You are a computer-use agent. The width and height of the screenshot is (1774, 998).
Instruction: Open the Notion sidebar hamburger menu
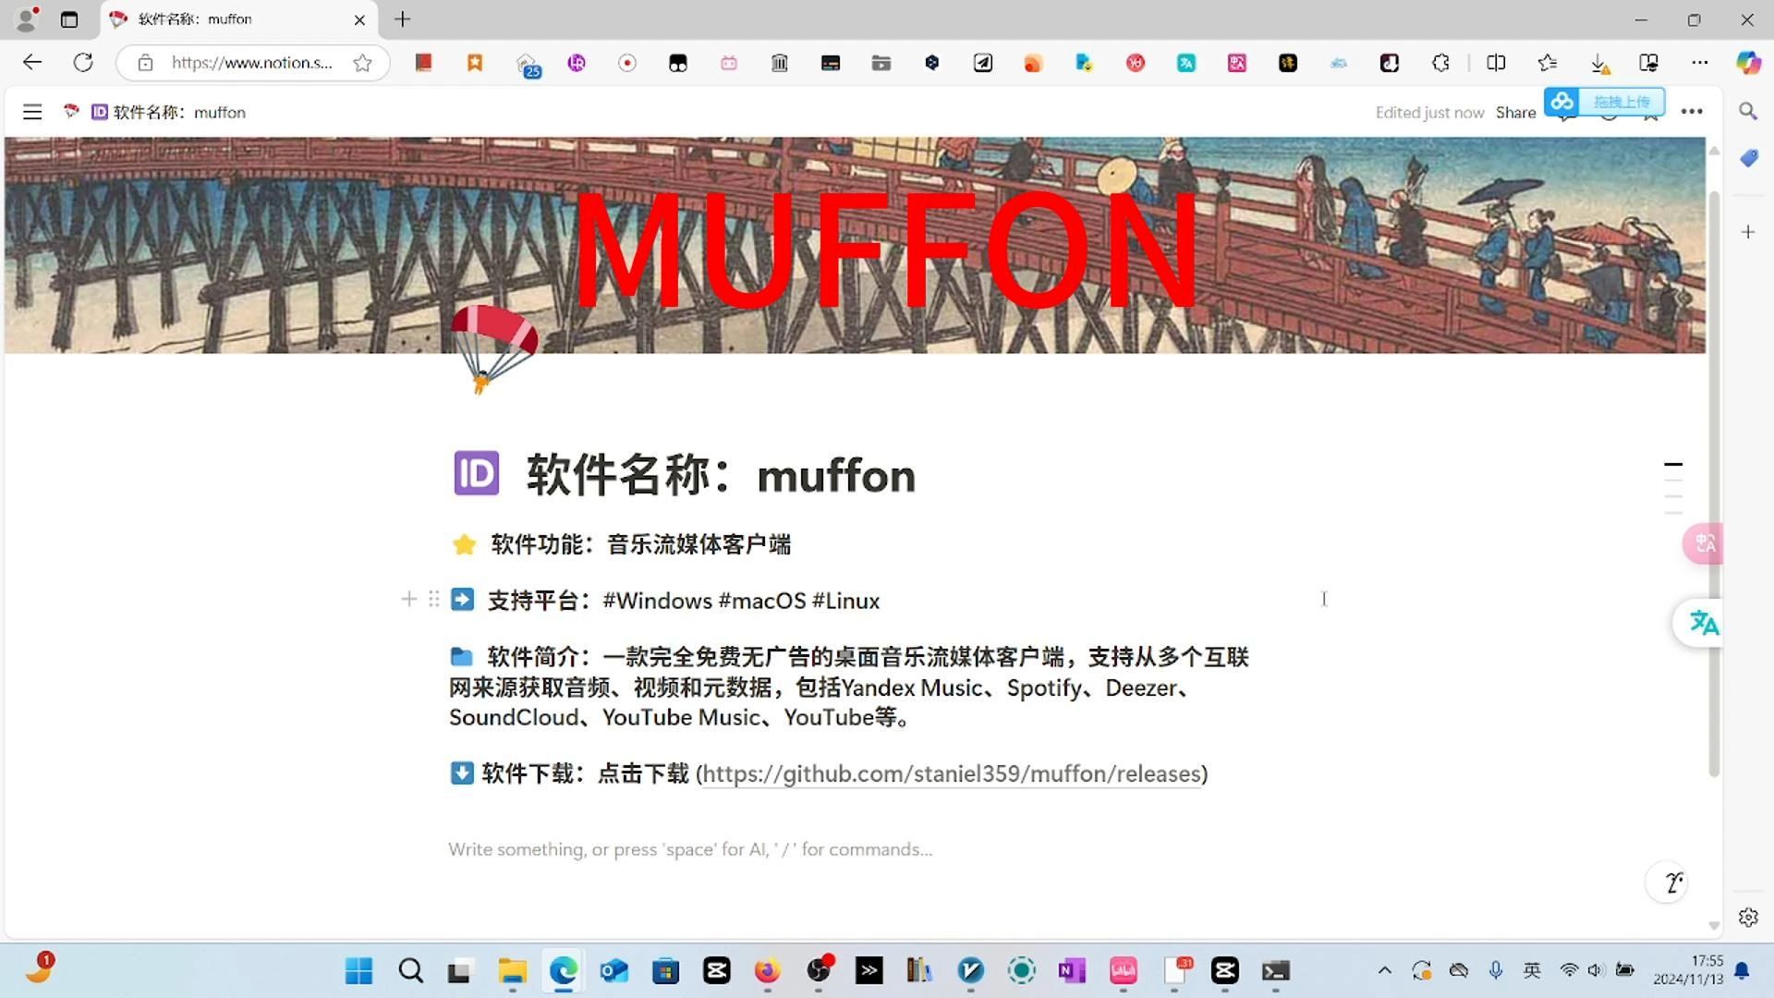point(32,112)
